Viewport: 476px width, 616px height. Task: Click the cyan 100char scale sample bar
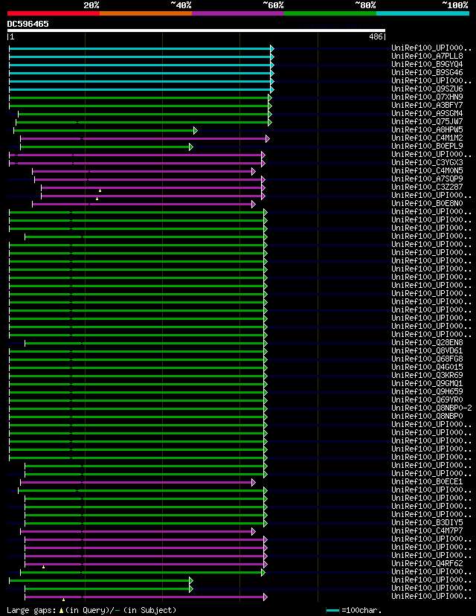tap(332, 611)
